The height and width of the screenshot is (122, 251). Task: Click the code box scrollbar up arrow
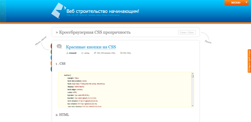tap(193, 74)
